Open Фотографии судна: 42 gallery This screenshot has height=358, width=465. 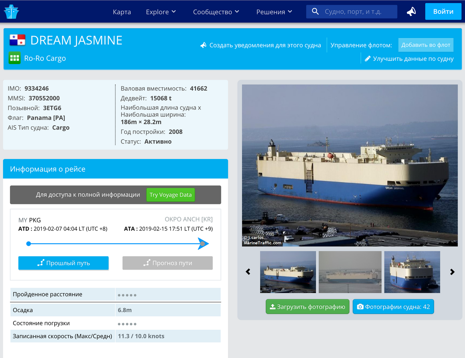click(393, 306)
